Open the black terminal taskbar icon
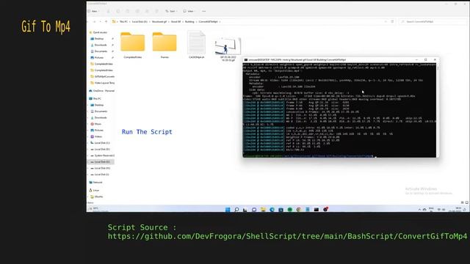The width and height of the screenshot is (470, 264). tap(317, 210)
